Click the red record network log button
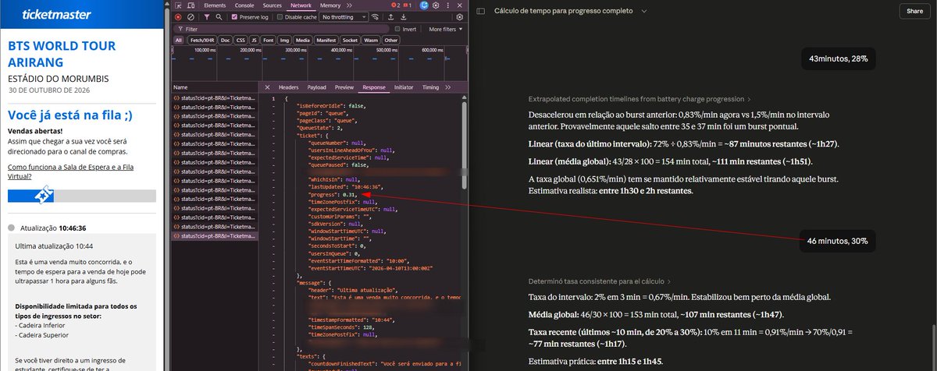Screen dimensions: 937x371 (178, 17)
